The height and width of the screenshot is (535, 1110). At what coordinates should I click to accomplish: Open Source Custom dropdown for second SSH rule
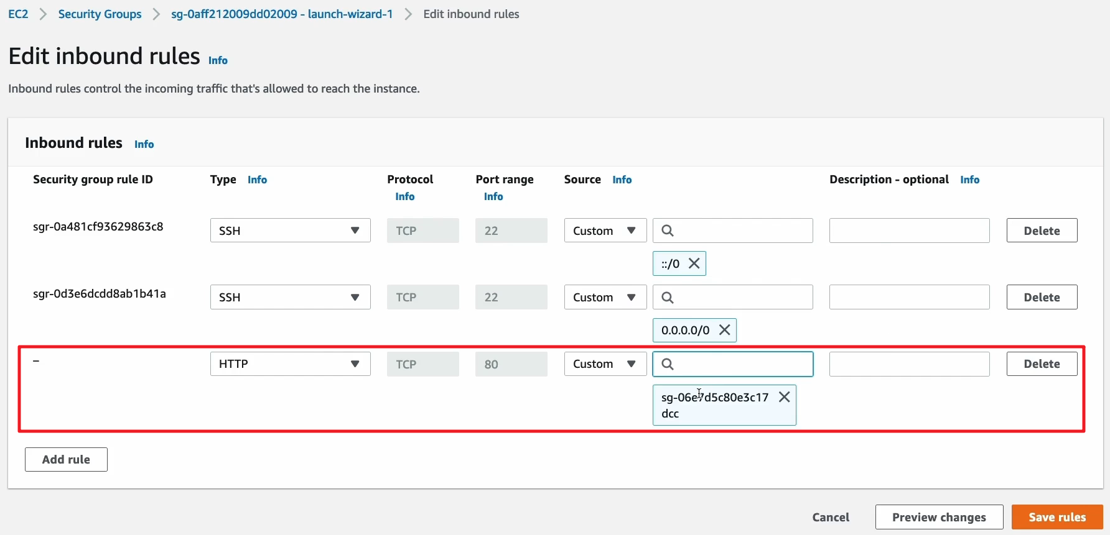pyautogui.click(x=605, y=298)
